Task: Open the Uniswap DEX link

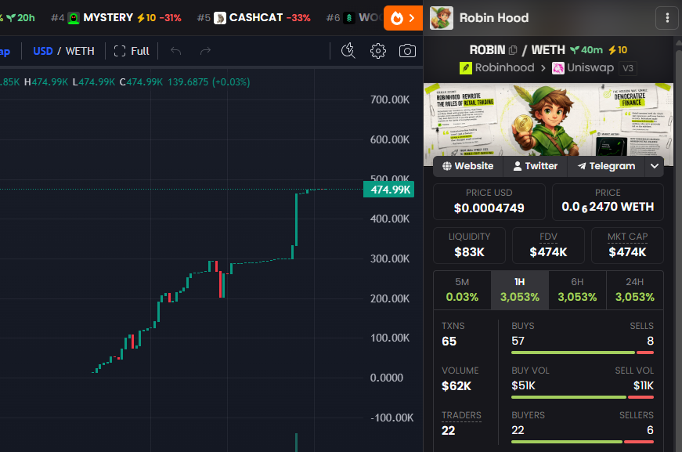Action: tap(583, 68)
